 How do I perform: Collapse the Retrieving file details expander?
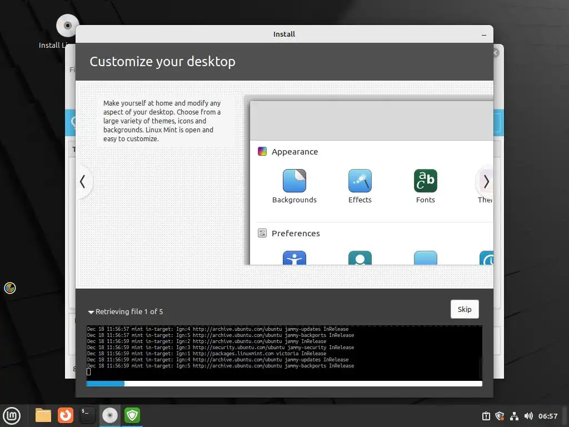tap(91, 312)
